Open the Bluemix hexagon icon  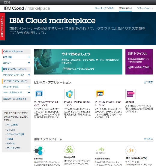coord(39,150)
